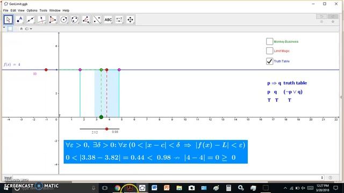
Task: Select the Point tool
Action: (x=19, y=20)
